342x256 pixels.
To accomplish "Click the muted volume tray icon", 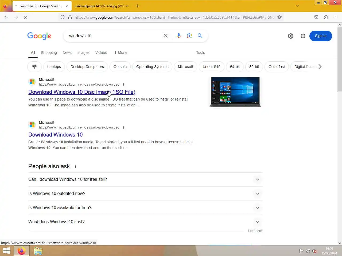I will pyautogui.click(x=314, y=251).
